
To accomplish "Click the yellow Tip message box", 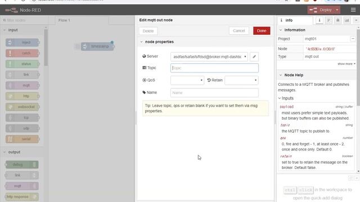I will (205, 108).
